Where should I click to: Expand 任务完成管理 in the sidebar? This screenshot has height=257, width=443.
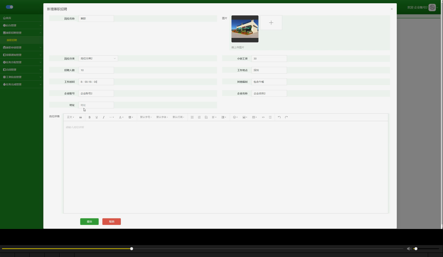pyautogui.click(x=22, y=84)
